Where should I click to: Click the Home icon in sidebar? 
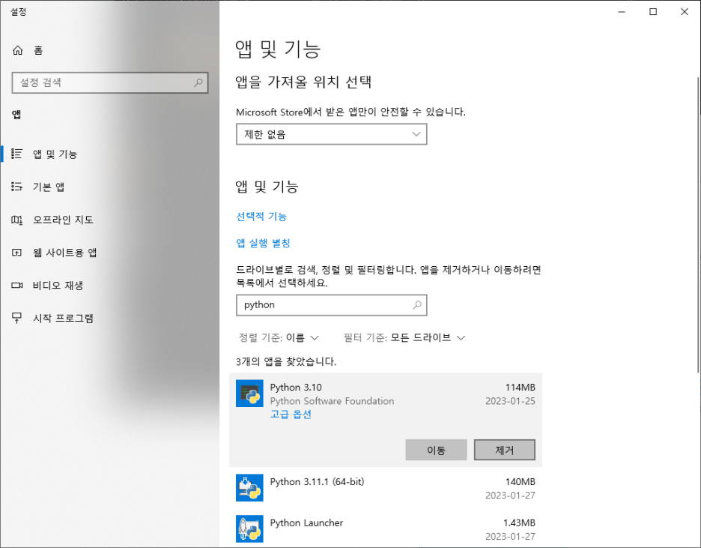17,50
